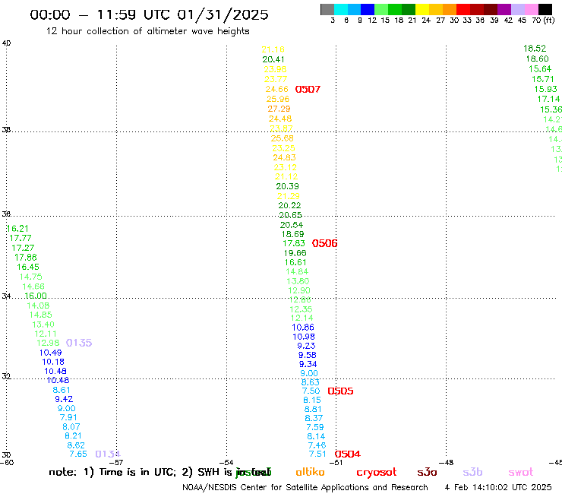Click the red 0506 time label
562x494 pixels.
point(324,244)
